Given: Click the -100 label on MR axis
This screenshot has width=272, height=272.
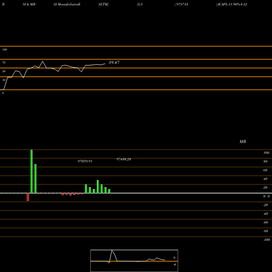Looking at the screenshot, I should (x=267, y=240).
